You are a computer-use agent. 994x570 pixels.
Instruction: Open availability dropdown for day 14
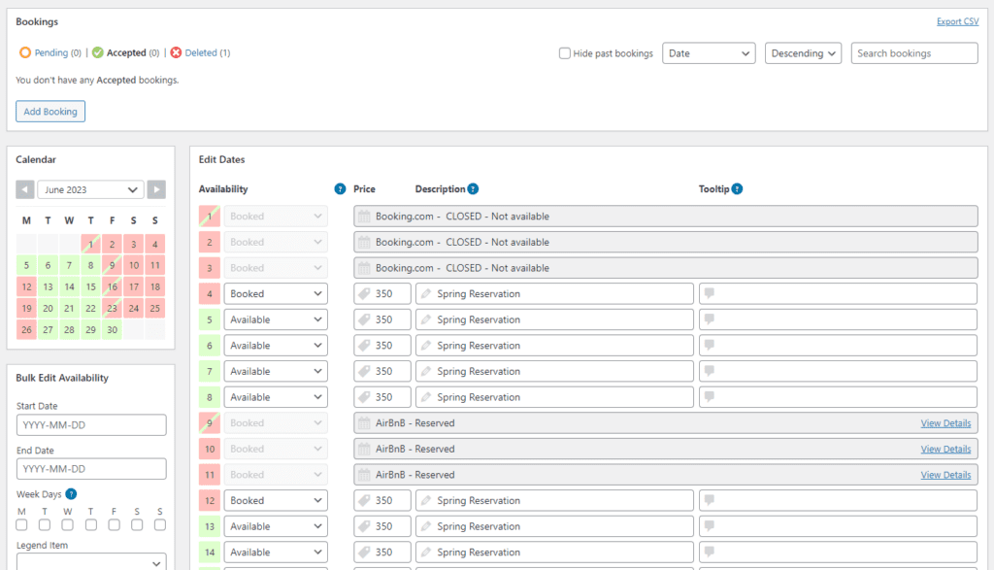[x=276, y=553]
